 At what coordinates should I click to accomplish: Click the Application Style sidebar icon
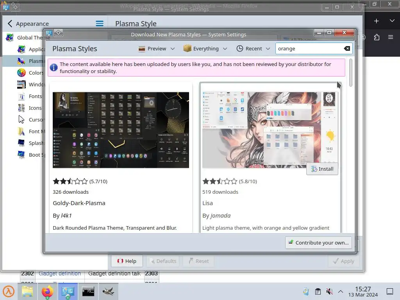click(21, 49)
